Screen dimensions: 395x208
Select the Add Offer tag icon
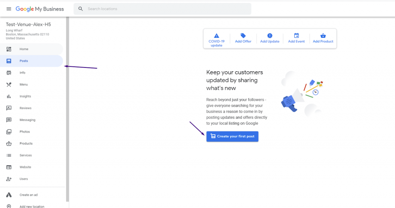243,36
